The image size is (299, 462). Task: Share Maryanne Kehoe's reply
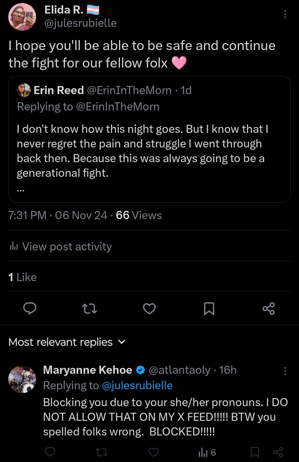(x=278, y=452)
